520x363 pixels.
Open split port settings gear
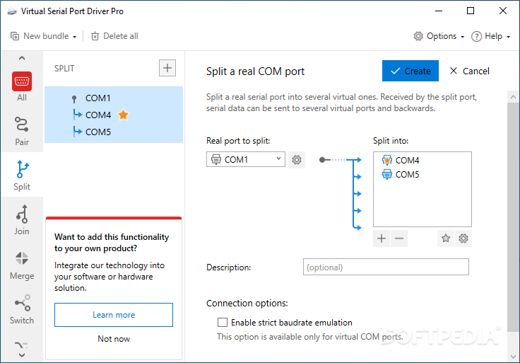463,238
